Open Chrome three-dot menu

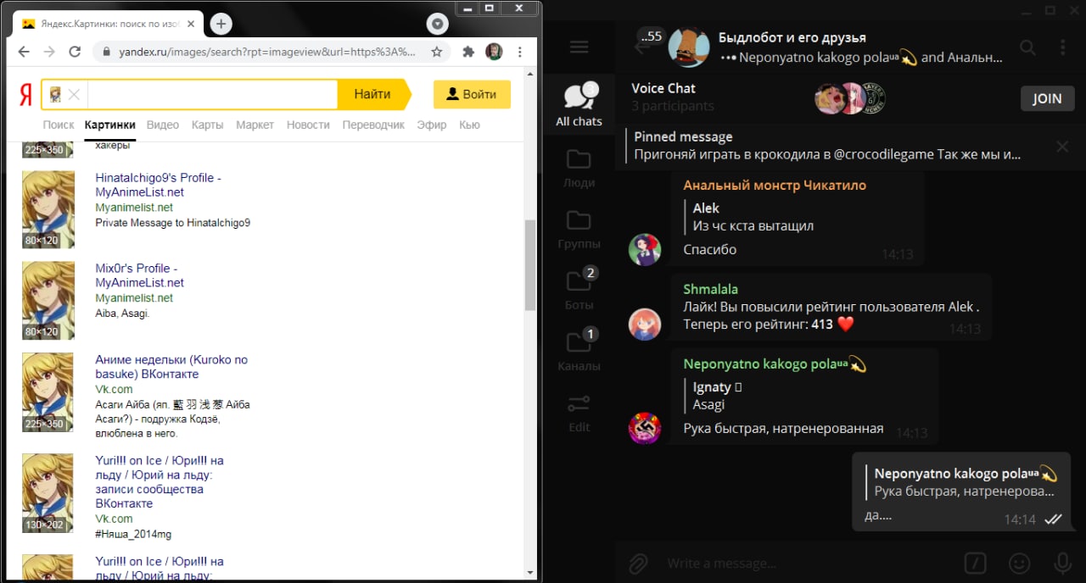pos(520,52)
